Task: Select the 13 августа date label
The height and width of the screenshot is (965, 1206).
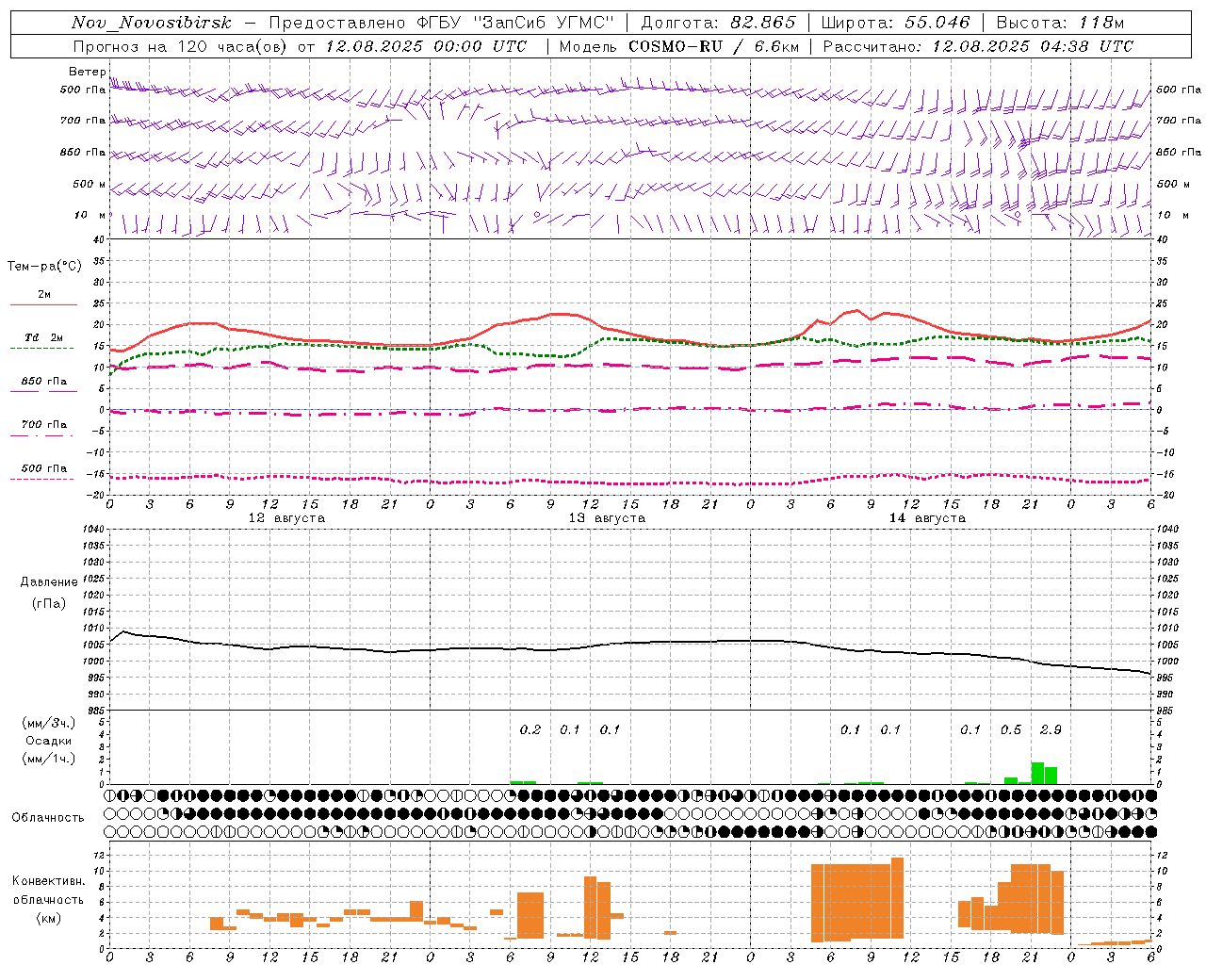Action: (x=607, y=518)
